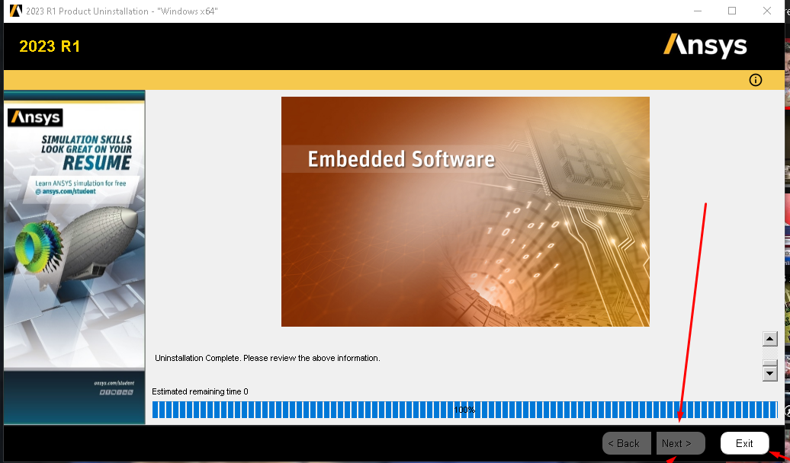Image resolution: width=790 pixels, height=463 pixels.
Task: Click the Ansys title bar app icon
Action: (x=15, y=11)
